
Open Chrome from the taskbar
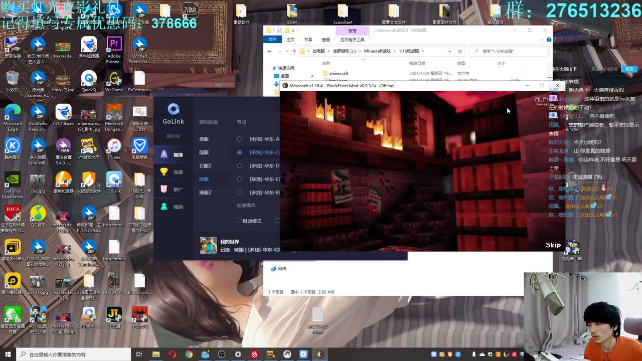(189, 354)
